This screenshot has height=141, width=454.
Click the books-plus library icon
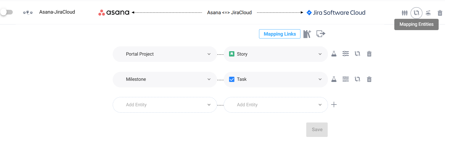click(x=307, y=34)
